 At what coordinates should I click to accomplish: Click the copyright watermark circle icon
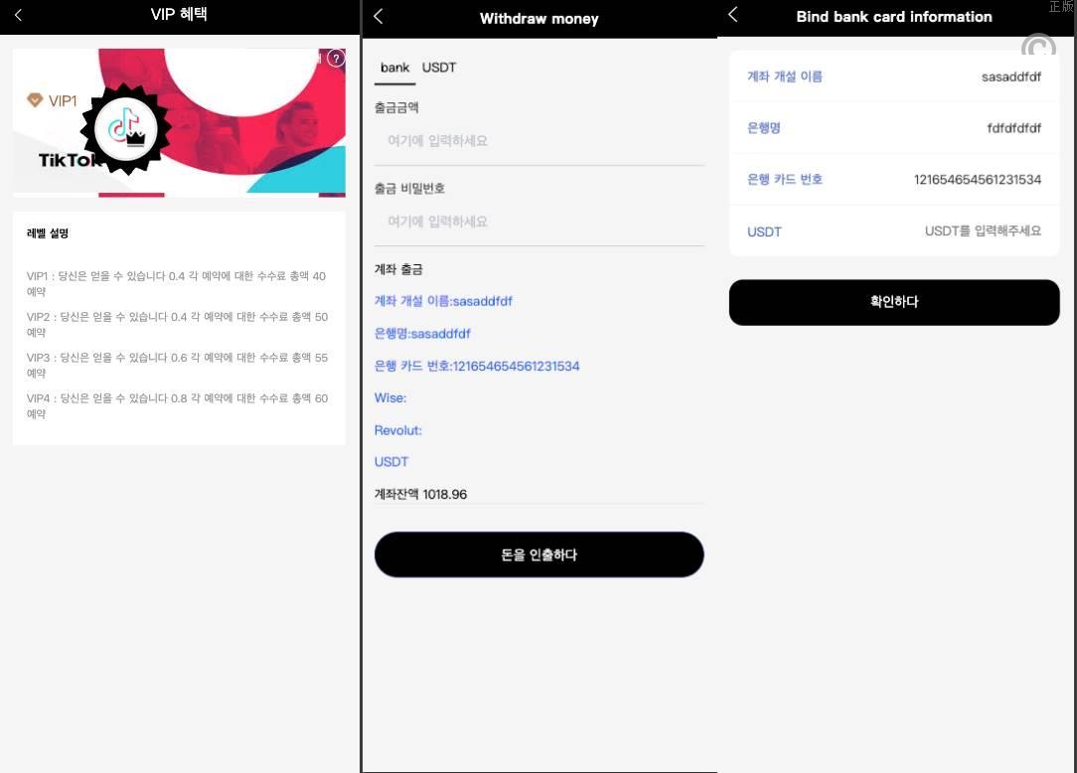pyautogui.click(x=1038, y=48)
